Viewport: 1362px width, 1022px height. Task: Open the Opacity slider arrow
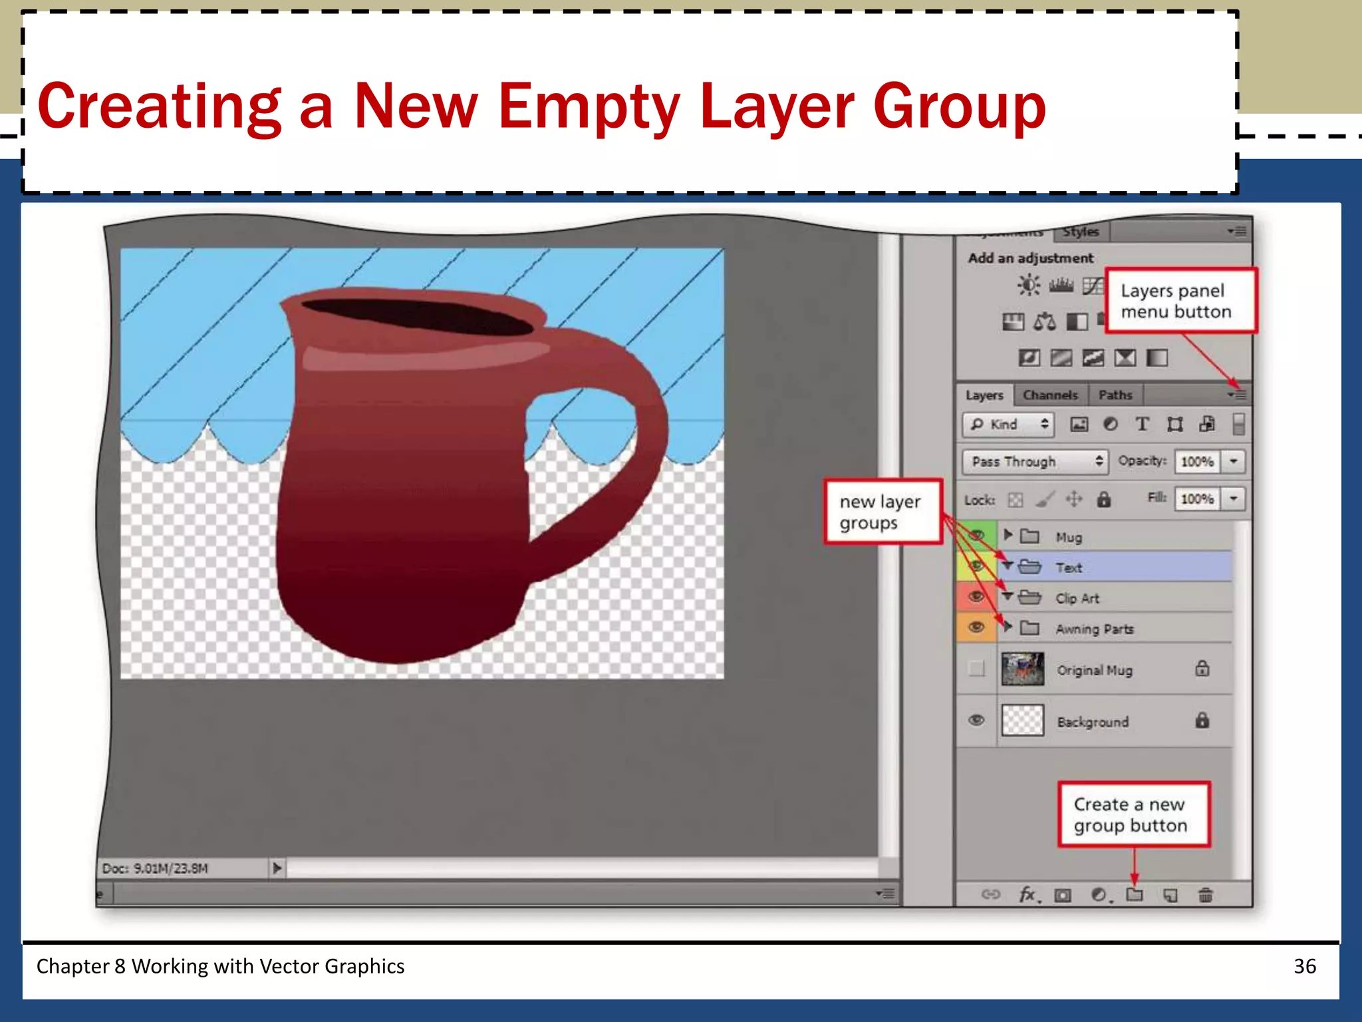click(1234, 461)
